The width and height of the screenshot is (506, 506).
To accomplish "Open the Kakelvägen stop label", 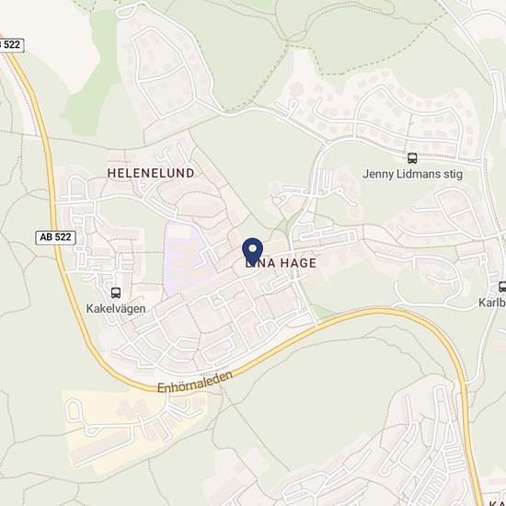I will tap(116, 309).
